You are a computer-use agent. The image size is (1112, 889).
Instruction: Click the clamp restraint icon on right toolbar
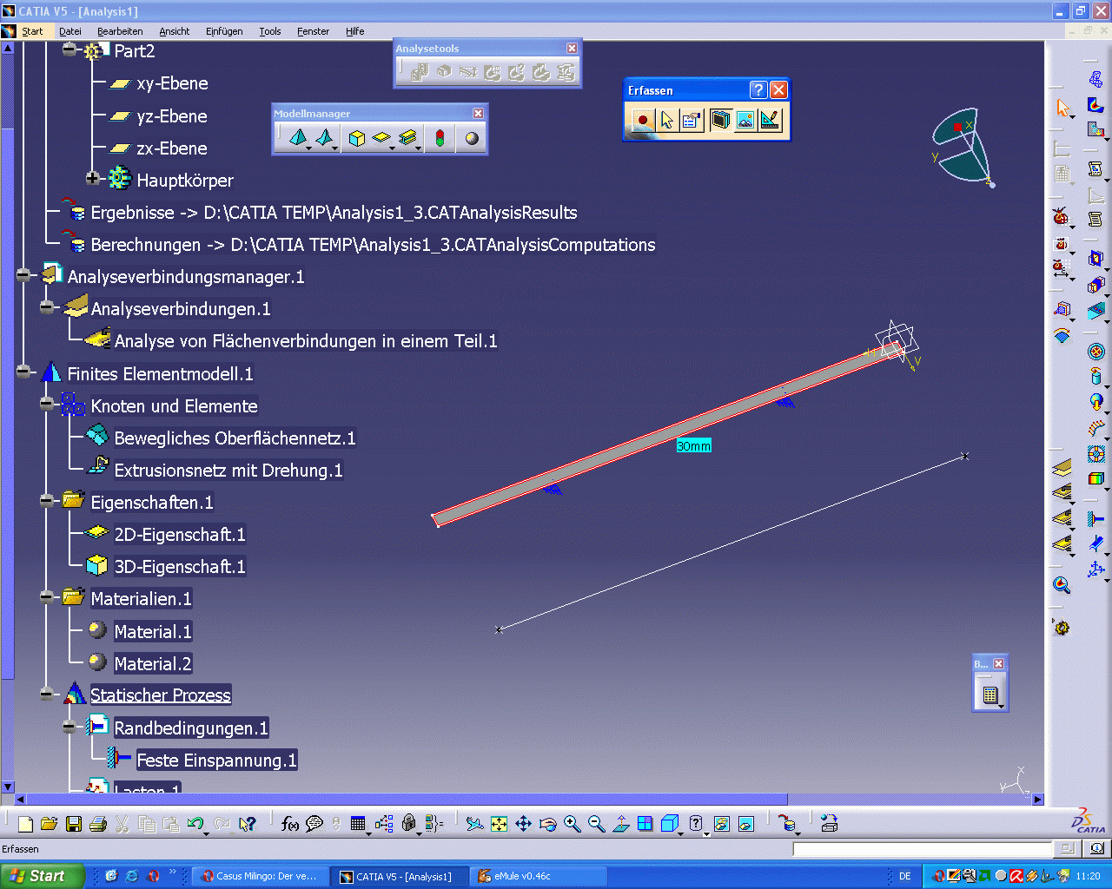point(1096,519)
